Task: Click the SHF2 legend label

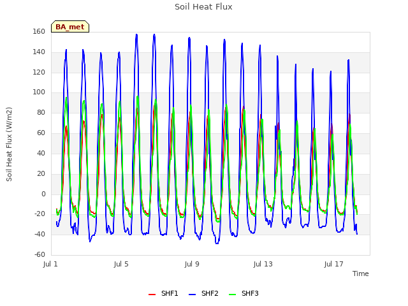Action: (210, 293)
